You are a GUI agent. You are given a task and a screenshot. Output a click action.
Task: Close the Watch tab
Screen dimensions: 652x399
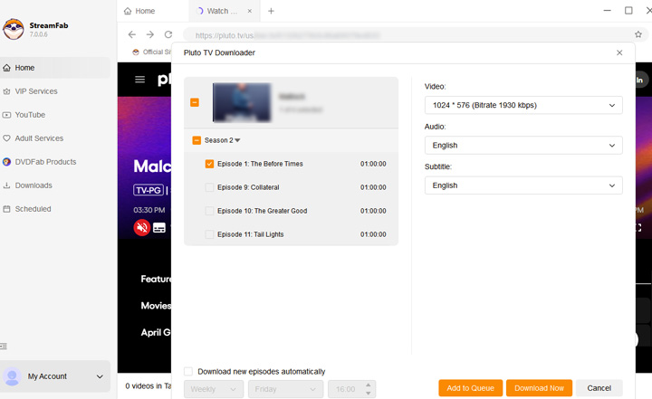(x=250, y=11)
